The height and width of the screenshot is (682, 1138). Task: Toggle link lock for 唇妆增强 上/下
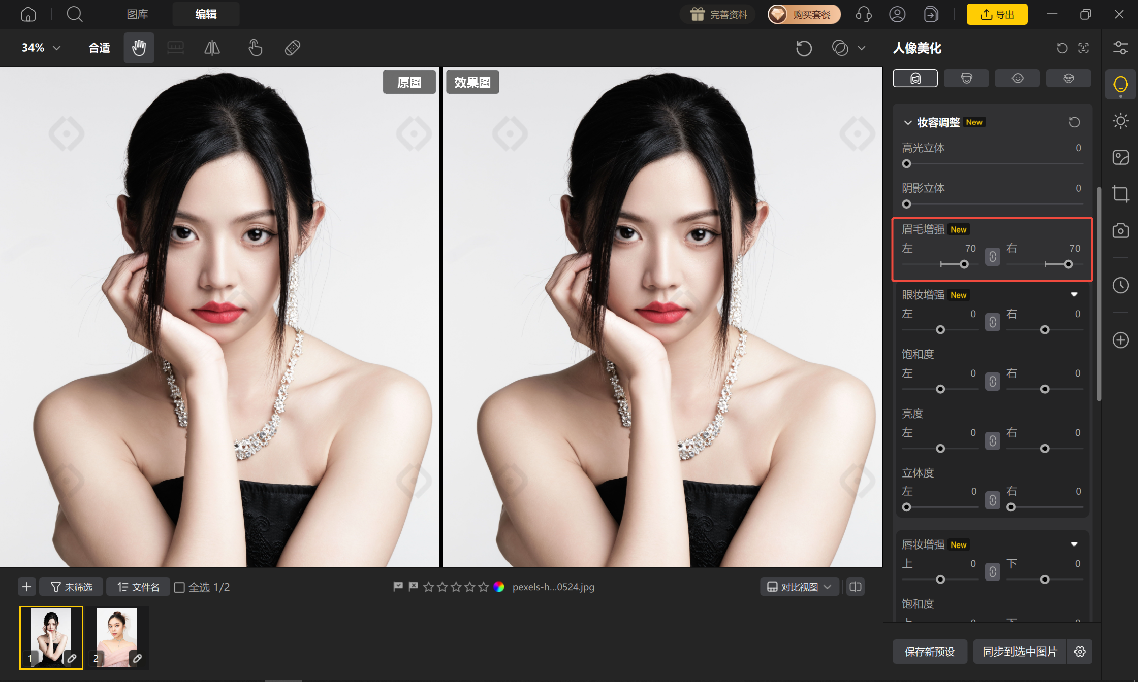coord(993,572)
